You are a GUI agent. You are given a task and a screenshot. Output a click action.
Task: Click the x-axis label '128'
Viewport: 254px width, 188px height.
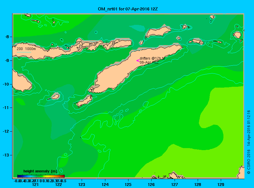(x=198, y=185)
